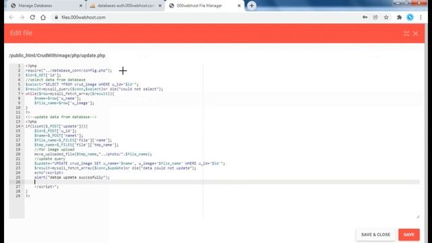Click the alert "datda update succssfully" line
Image resolution: width=432 pixels, height=243 pixels.
pos(72,177)
